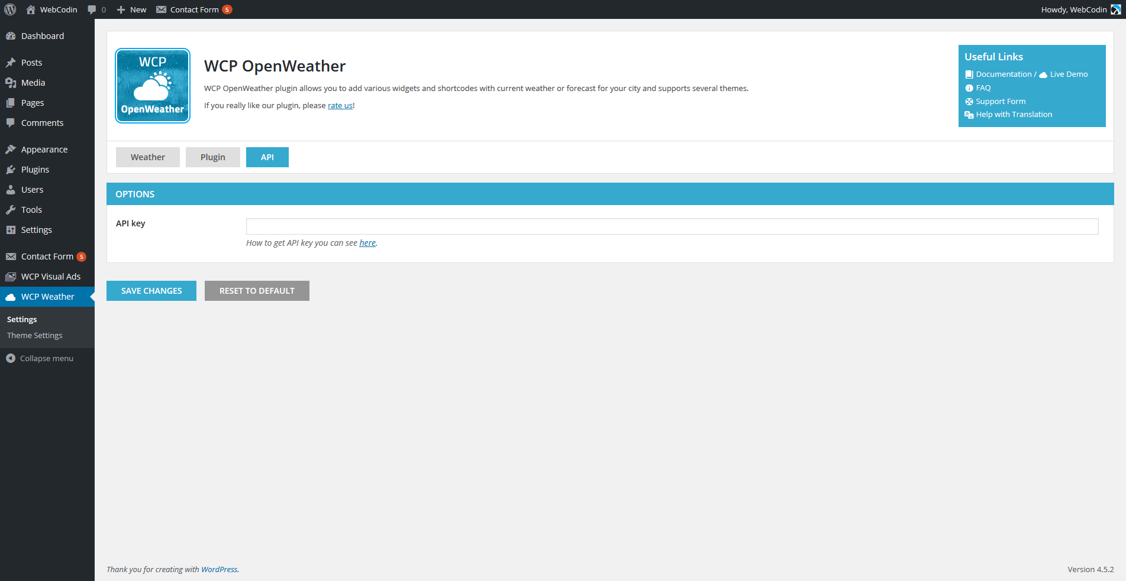This screenshot has width=1126, height=581.
Task: Click the Contact Form envelope sidebar icon
Action: point(11,257)
